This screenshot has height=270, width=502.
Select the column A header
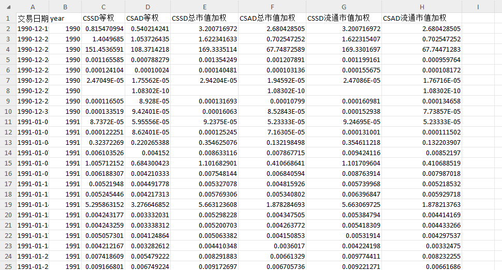click(x=32, y=7)
